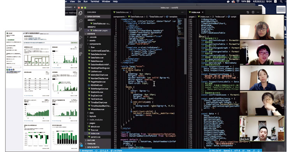Open the Explorer files icon in activity bar
292x152 pixels.
pyautogui.click(x=81, y=13)
